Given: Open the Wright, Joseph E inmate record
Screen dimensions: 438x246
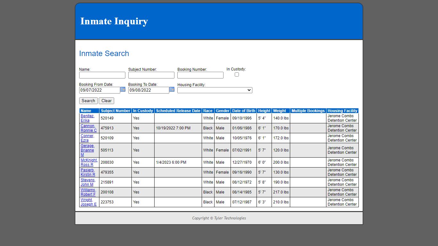Looking at the screenshot, I should click(88, 202).
